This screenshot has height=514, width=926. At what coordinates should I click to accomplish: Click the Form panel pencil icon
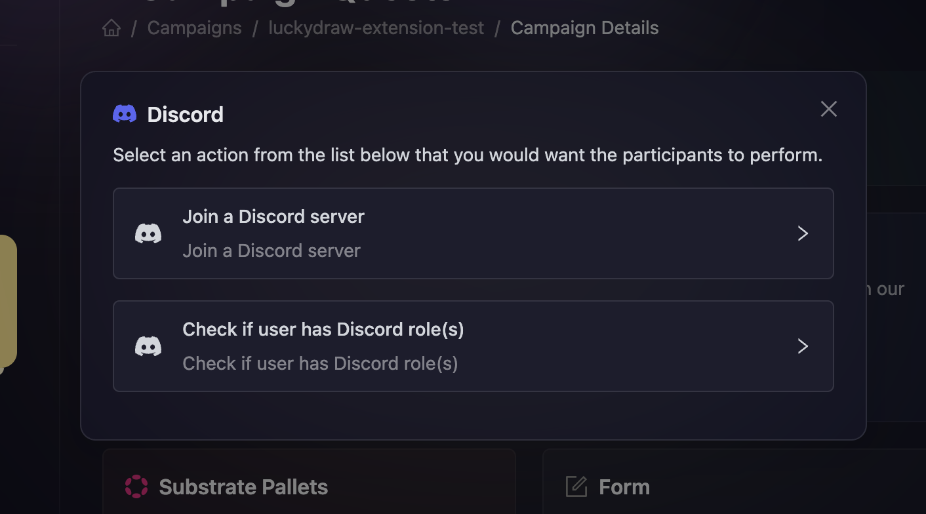575,486
